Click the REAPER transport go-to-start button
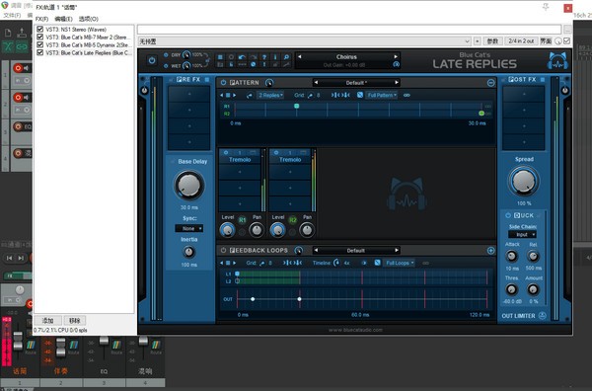Viewport: 592px width, 391px height. coord(10,258)
